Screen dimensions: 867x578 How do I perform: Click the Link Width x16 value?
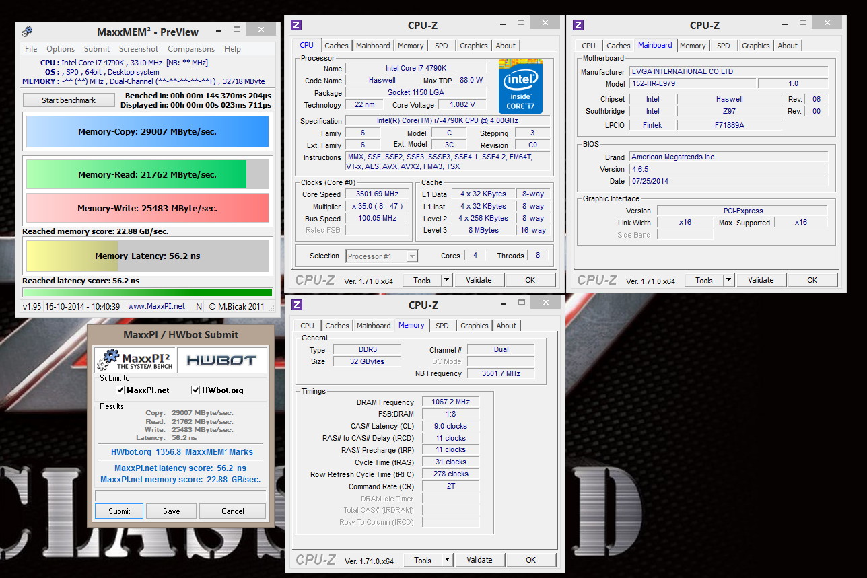[685, 223]
